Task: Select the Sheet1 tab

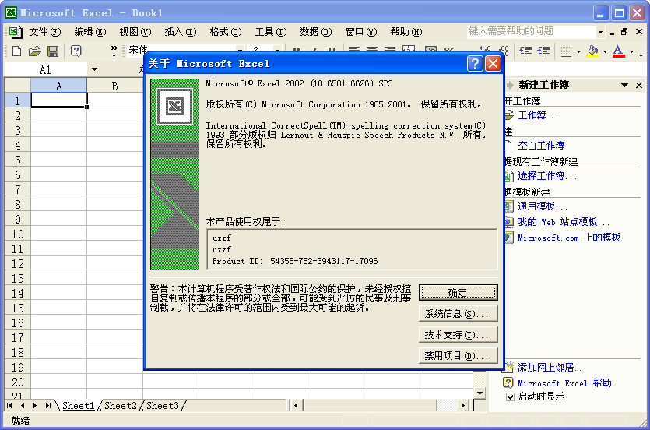Action: 79,406
